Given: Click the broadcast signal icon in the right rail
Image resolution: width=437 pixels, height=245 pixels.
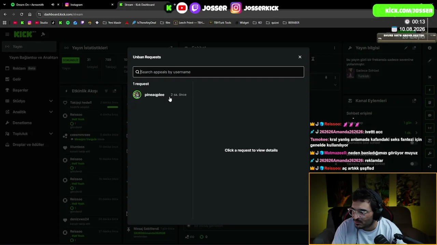Looking at the screenshot, I should tap(430, 128).
